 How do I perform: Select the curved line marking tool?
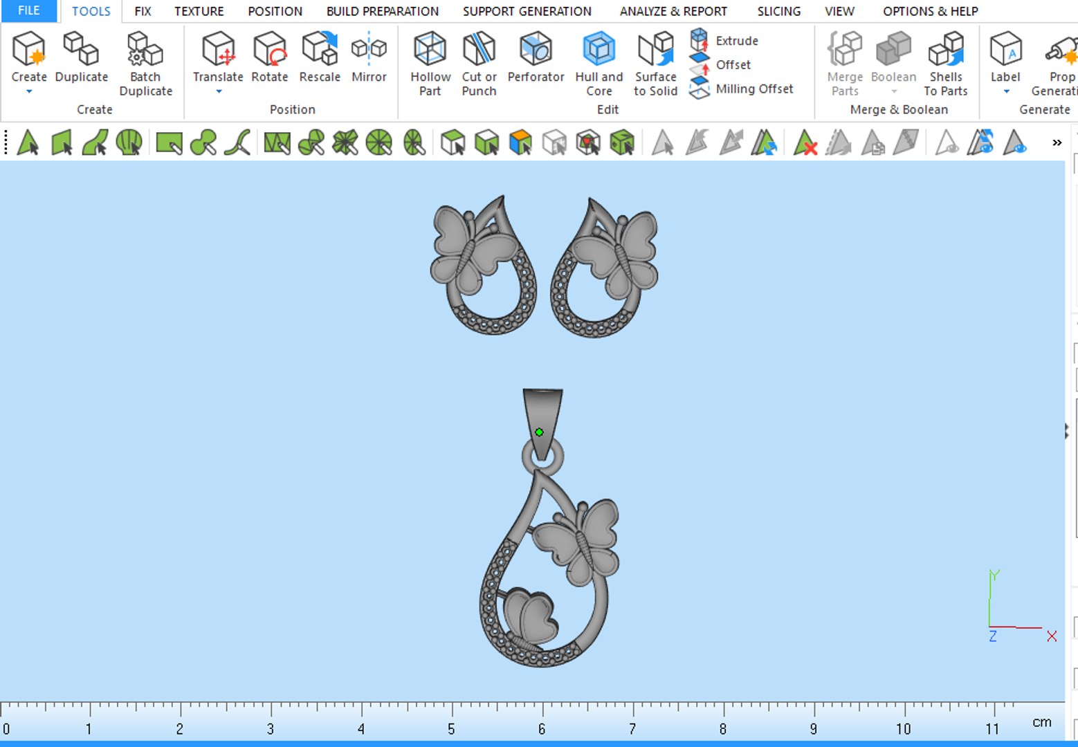[237, 142]
